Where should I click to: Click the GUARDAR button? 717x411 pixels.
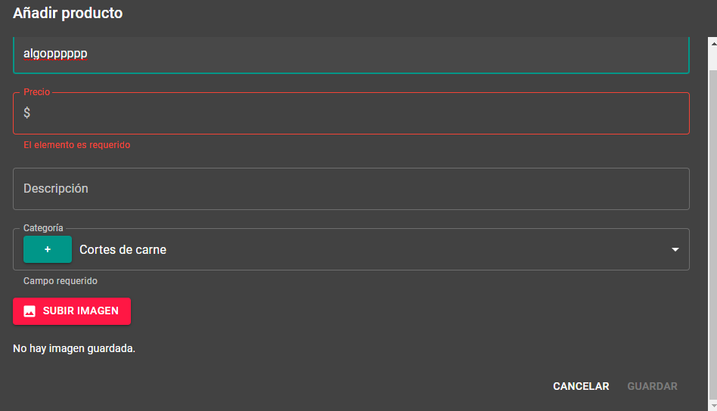[x=652, y=386]
